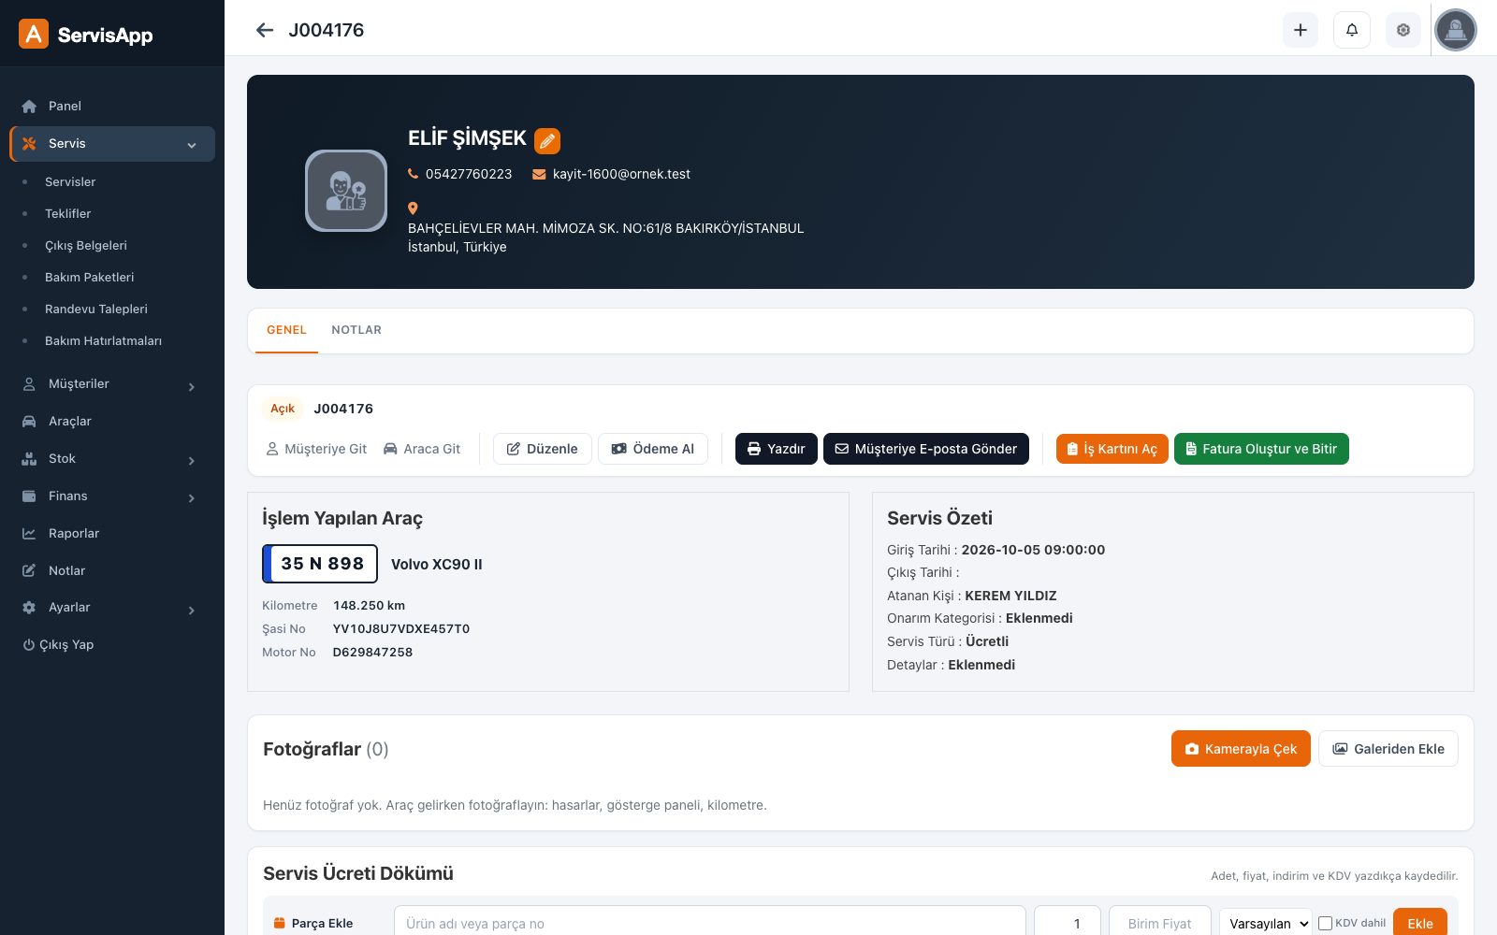Click the 35 N 898 license plate

coord(320,564)
